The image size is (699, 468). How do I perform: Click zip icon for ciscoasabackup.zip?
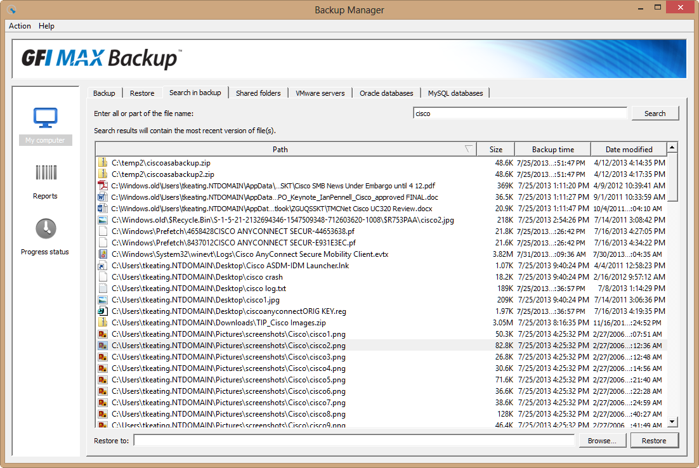point(103,163)
